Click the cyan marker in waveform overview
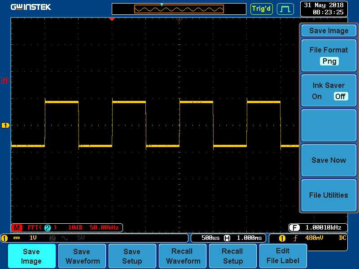The image size is (359, 269). pyautogui.click(x=162, y=5)
